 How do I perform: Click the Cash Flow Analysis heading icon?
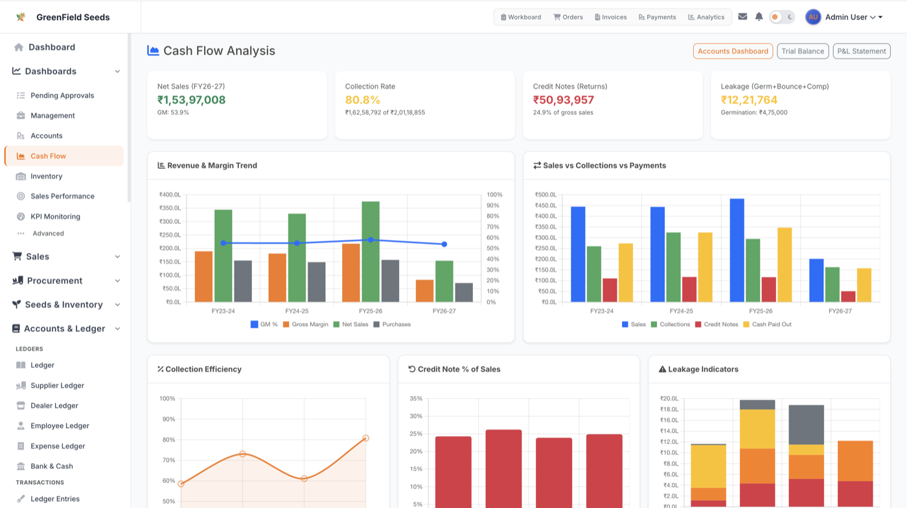pyautogui.click(x=154, y=50)
